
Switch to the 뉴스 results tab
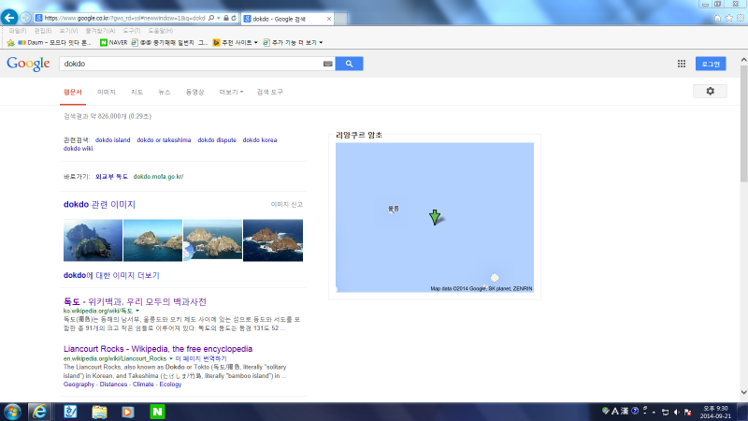coord(165,92)
